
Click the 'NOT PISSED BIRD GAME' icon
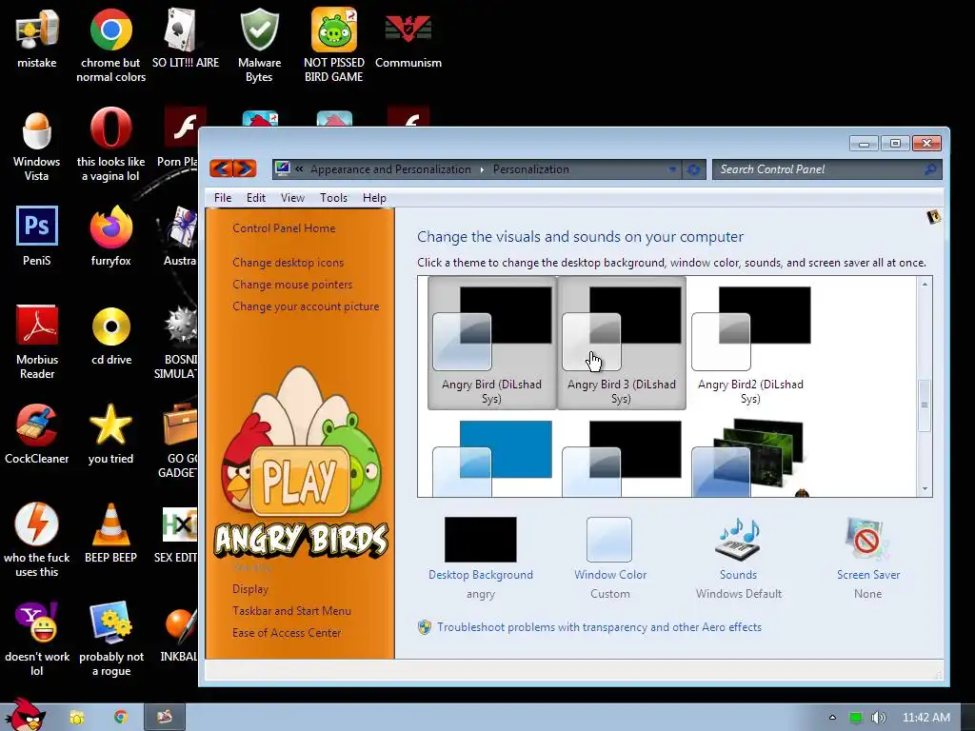334,45
